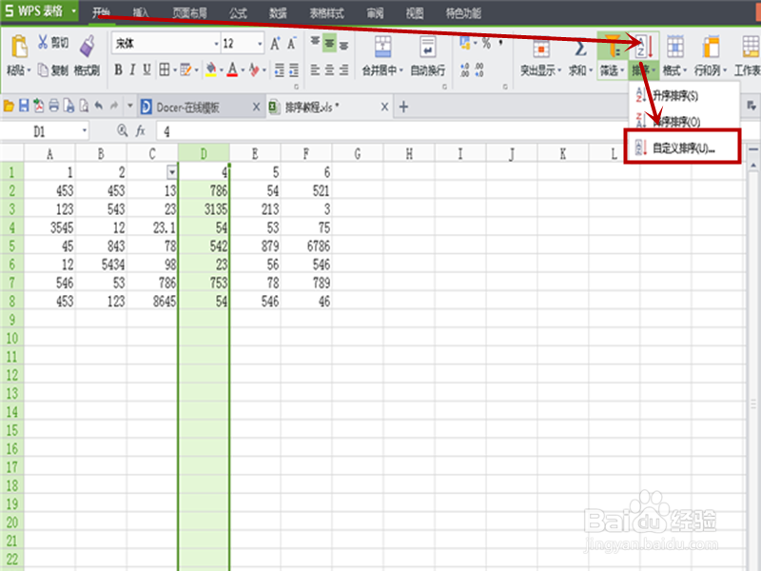
Task: Click the cell style table-pencil icon
Action: 185,69
